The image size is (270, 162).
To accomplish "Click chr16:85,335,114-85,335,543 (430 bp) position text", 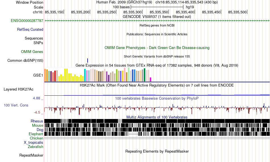I will point(186,2).
